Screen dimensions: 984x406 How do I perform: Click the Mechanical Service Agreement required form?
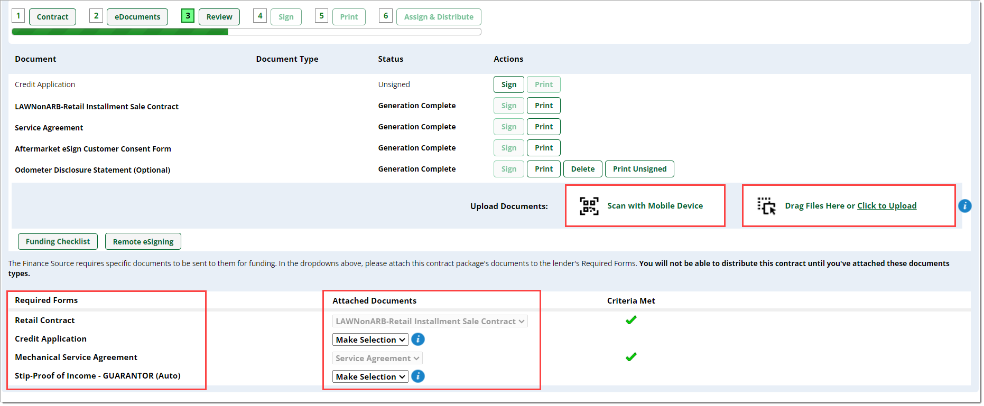[76, 357]
